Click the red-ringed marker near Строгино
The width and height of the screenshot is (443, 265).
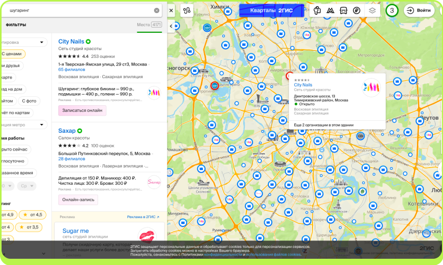215,86
